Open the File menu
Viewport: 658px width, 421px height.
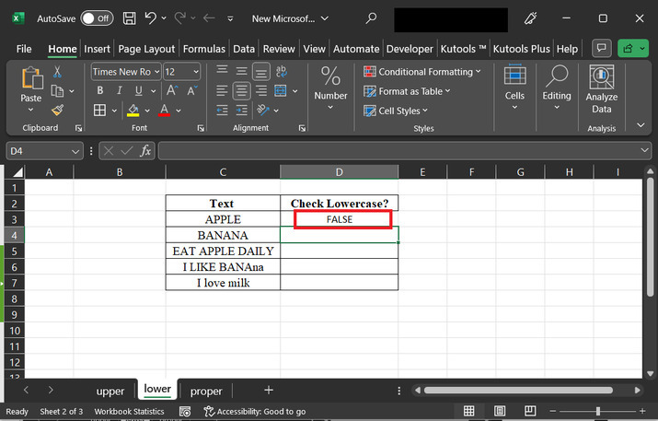(x=24, y=49)
